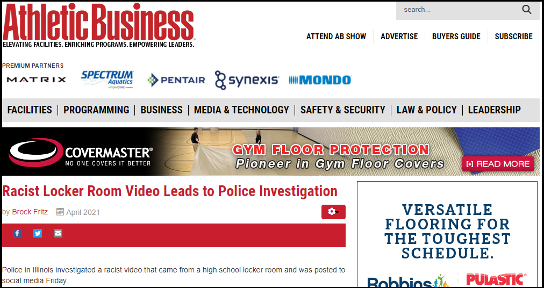Viewport: 544px width, 288px height.
Task: Email the article using envelope icon
Action: [58, 234]
